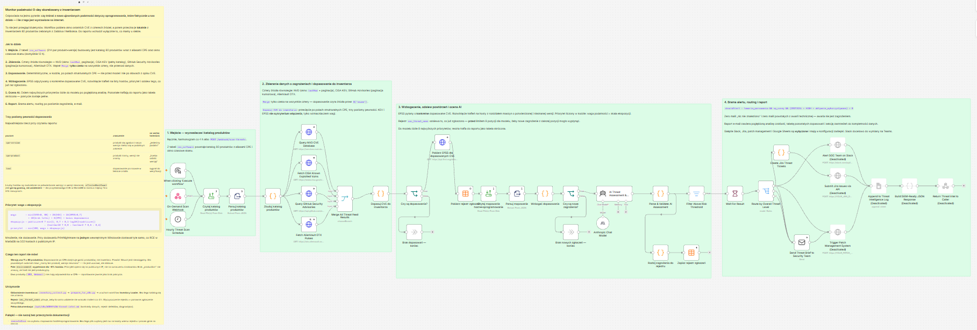Viewport: 977px width, 330px height.
Task: Click the Filter Above Risk Threshold node
Action: coord(696,193)
